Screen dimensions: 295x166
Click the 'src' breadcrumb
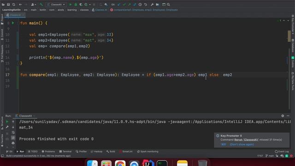pyautogui.click(x=26, y=10)
